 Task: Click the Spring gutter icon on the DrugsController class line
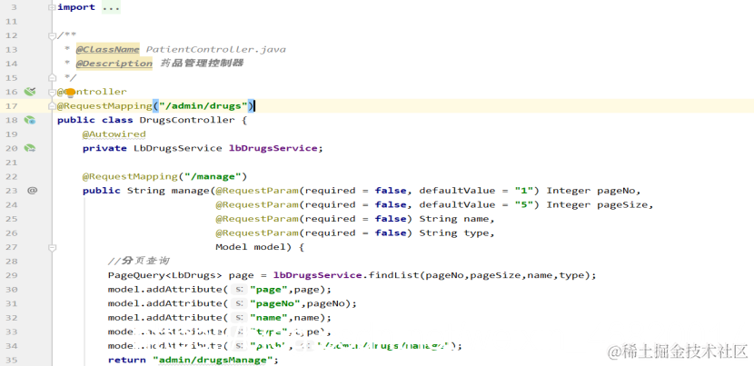click(x=30, y=120)
